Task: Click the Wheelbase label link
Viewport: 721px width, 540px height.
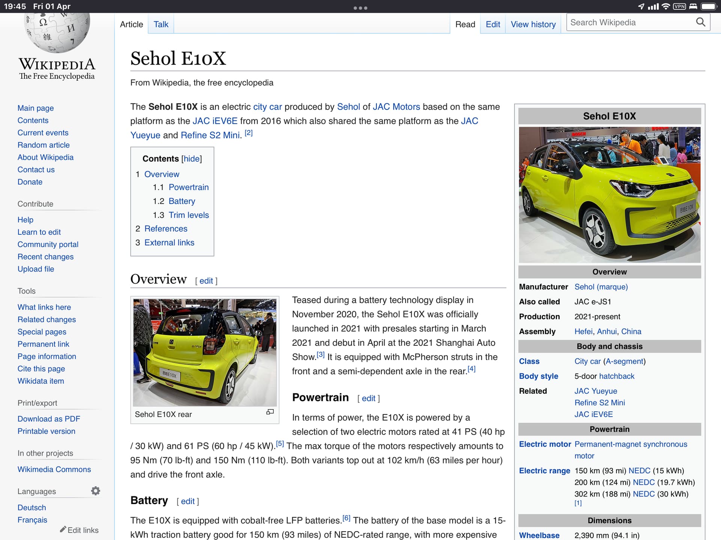Action: click(539, 535)
